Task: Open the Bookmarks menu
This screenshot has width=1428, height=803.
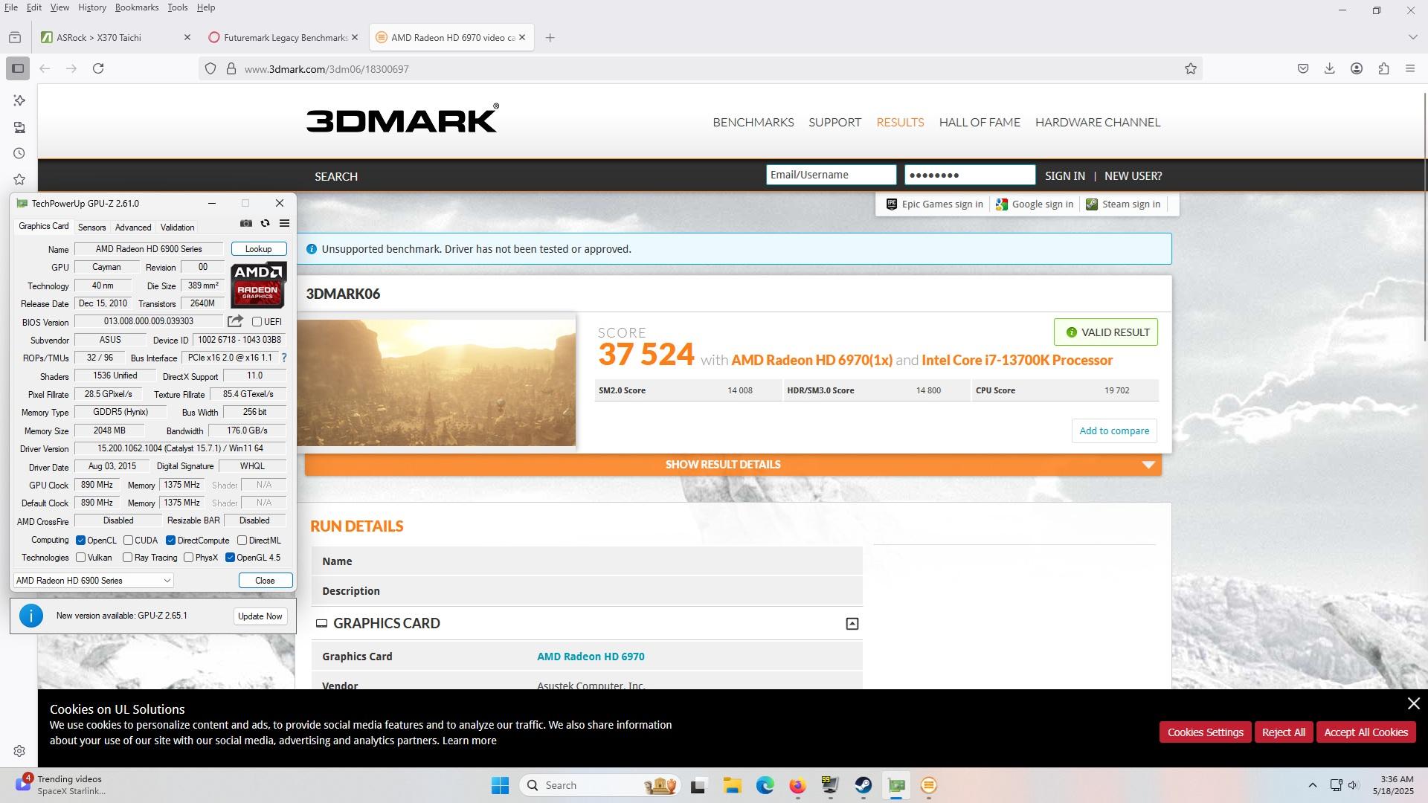Action: (x=136, y=7)
